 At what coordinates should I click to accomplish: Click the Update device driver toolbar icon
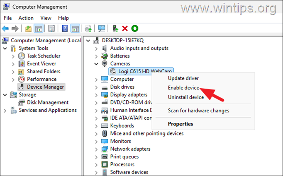point(115,29)
